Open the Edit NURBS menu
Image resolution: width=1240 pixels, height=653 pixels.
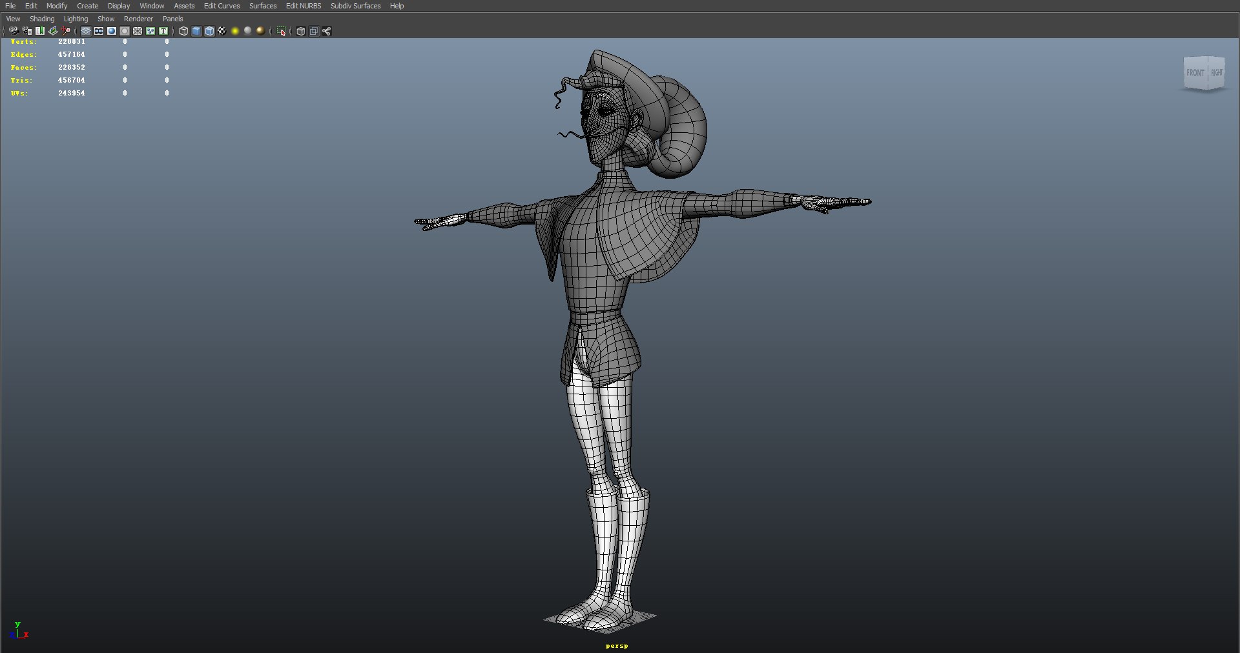304,6
